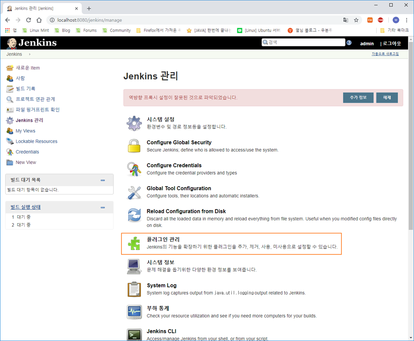
Task: Click the 시스템 정보 computer icon
Action: point(134,266)
